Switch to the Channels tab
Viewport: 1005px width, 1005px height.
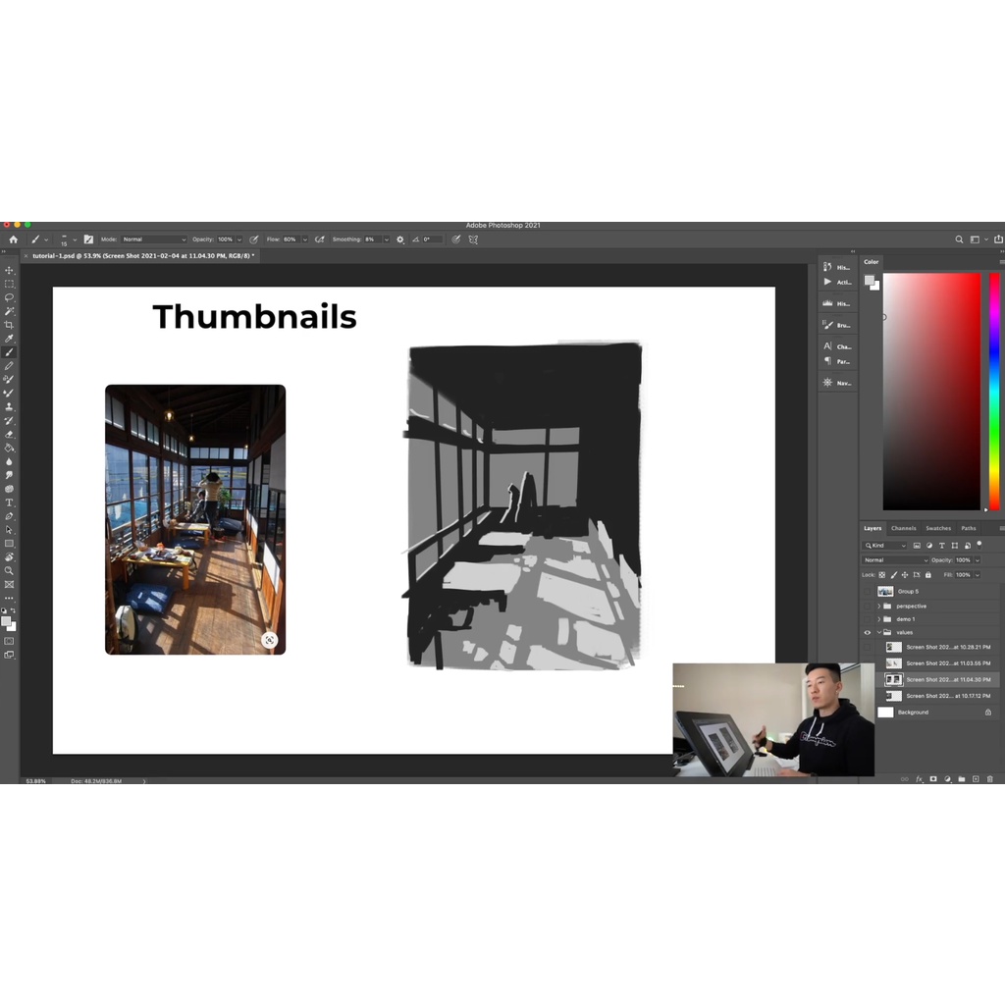pyautogui.click(x=903, y=528)
